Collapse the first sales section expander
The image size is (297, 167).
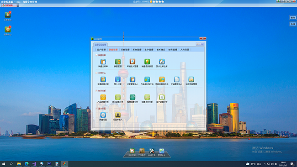coord(96,55)
